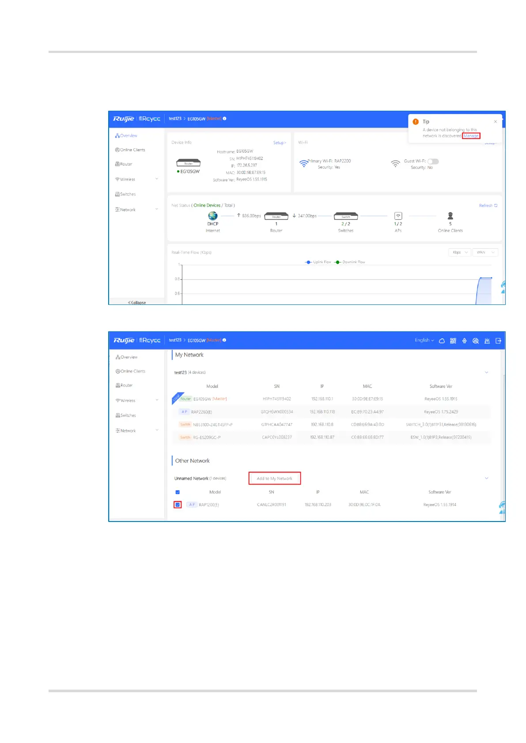The height and width of the screenshot is (743, 526).
Task: Click the orange warning icon in the Tip popup
Action: click(416, 122)
